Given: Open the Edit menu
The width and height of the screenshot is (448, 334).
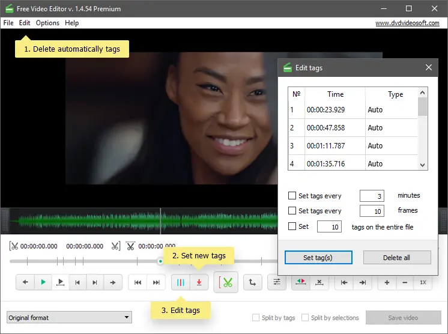Looking at the screenshot, I should click(25, 23).
